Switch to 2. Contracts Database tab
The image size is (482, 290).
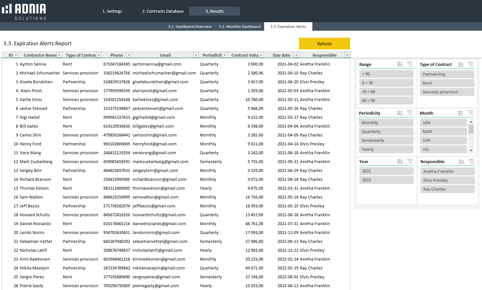coord(163,11)
